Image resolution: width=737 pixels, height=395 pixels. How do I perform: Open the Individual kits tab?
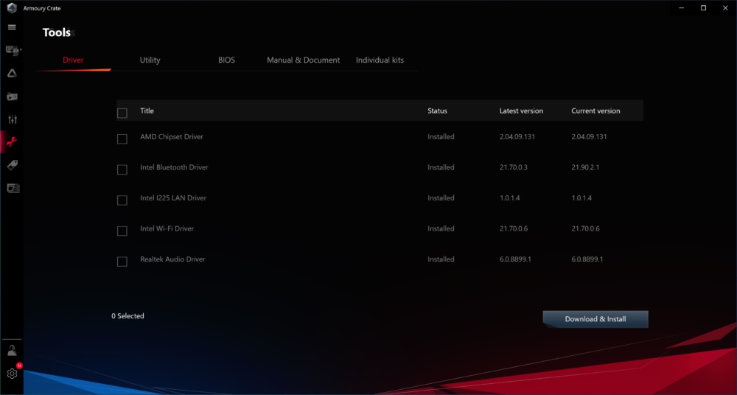click(x=380, y=60)
